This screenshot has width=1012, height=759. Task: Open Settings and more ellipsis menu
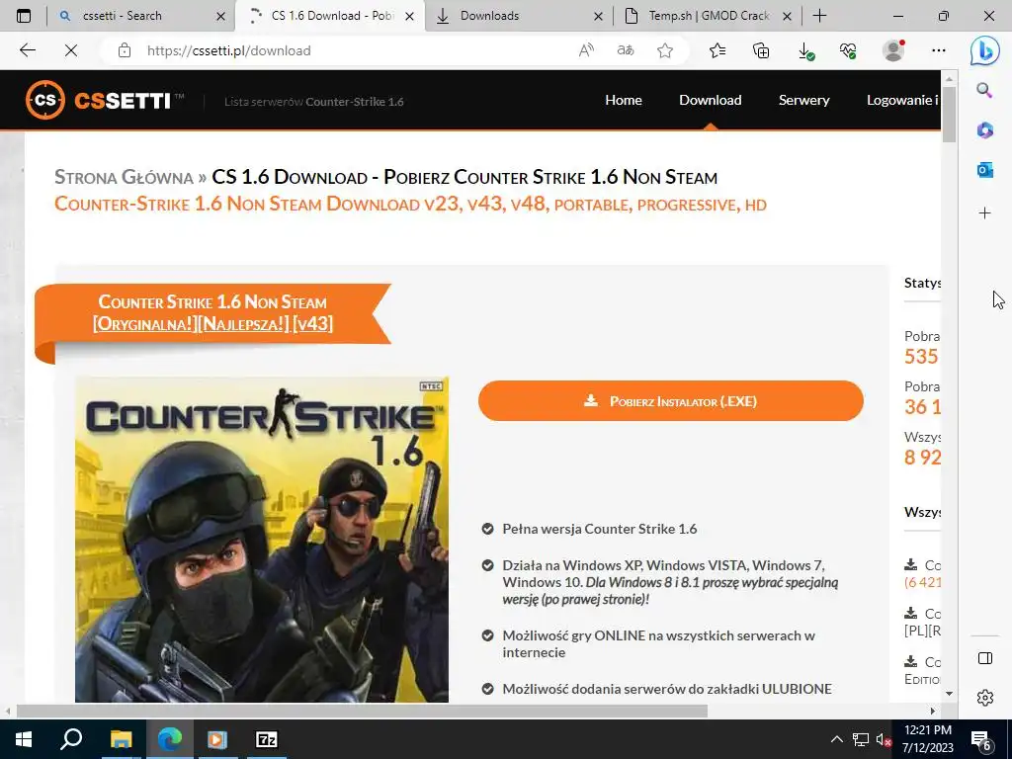[939, 50]
